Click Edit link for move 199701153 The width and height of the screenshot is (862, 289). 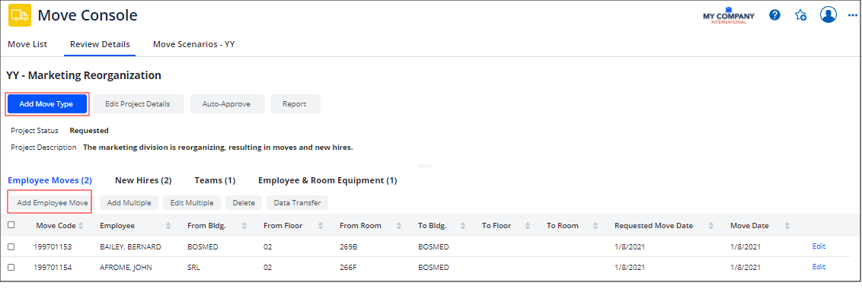(819, 246)
